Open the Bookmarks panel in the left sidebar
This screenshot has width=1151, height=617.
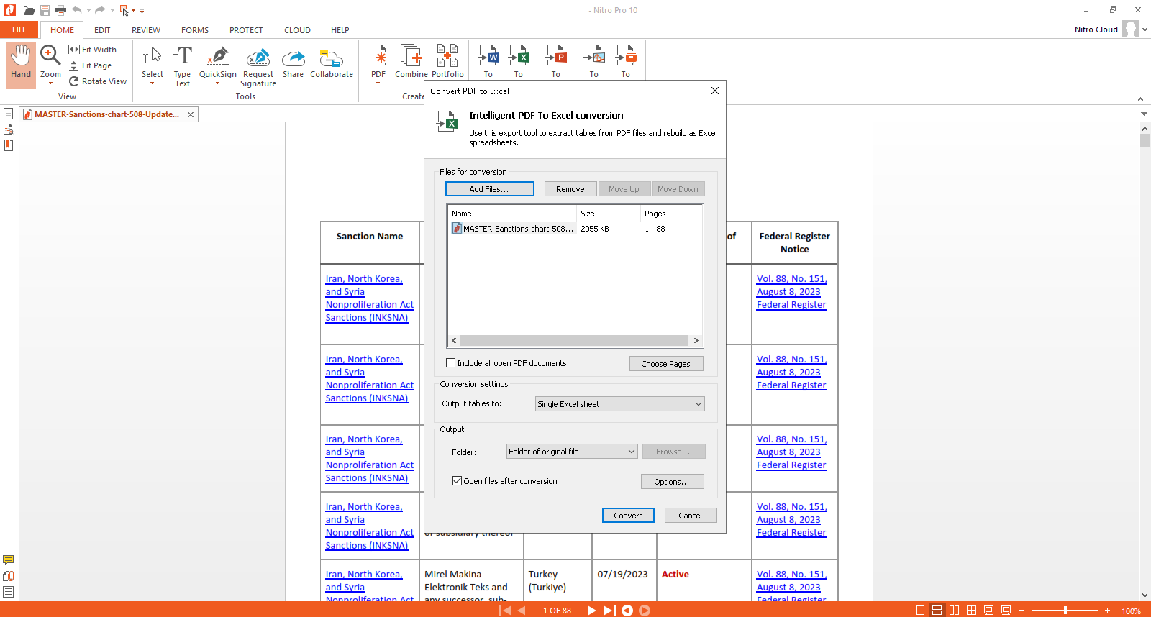[9, 145]
